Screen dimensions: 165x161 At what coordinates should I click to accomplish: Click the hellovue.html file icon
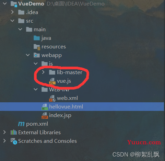coord(45,107)
